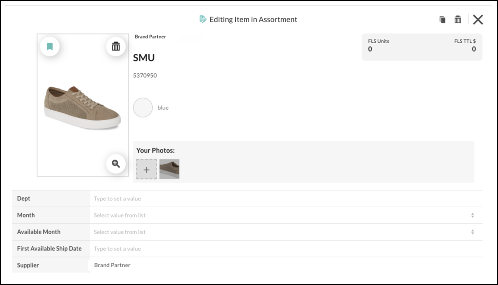Select the blue color swatch circle
Viewport: 498px width, 285px height.
(x=143, y=108)
